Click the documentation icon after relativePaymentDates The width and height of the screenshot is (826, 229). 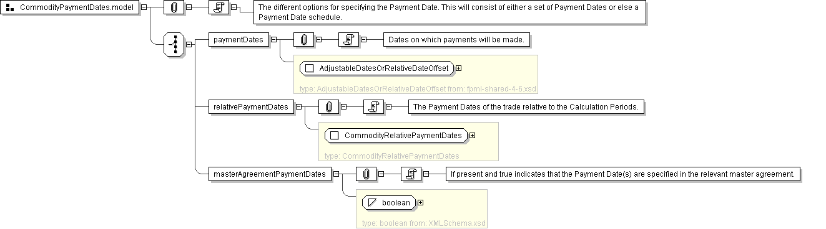pyautogui.click(x=372, y=107)
